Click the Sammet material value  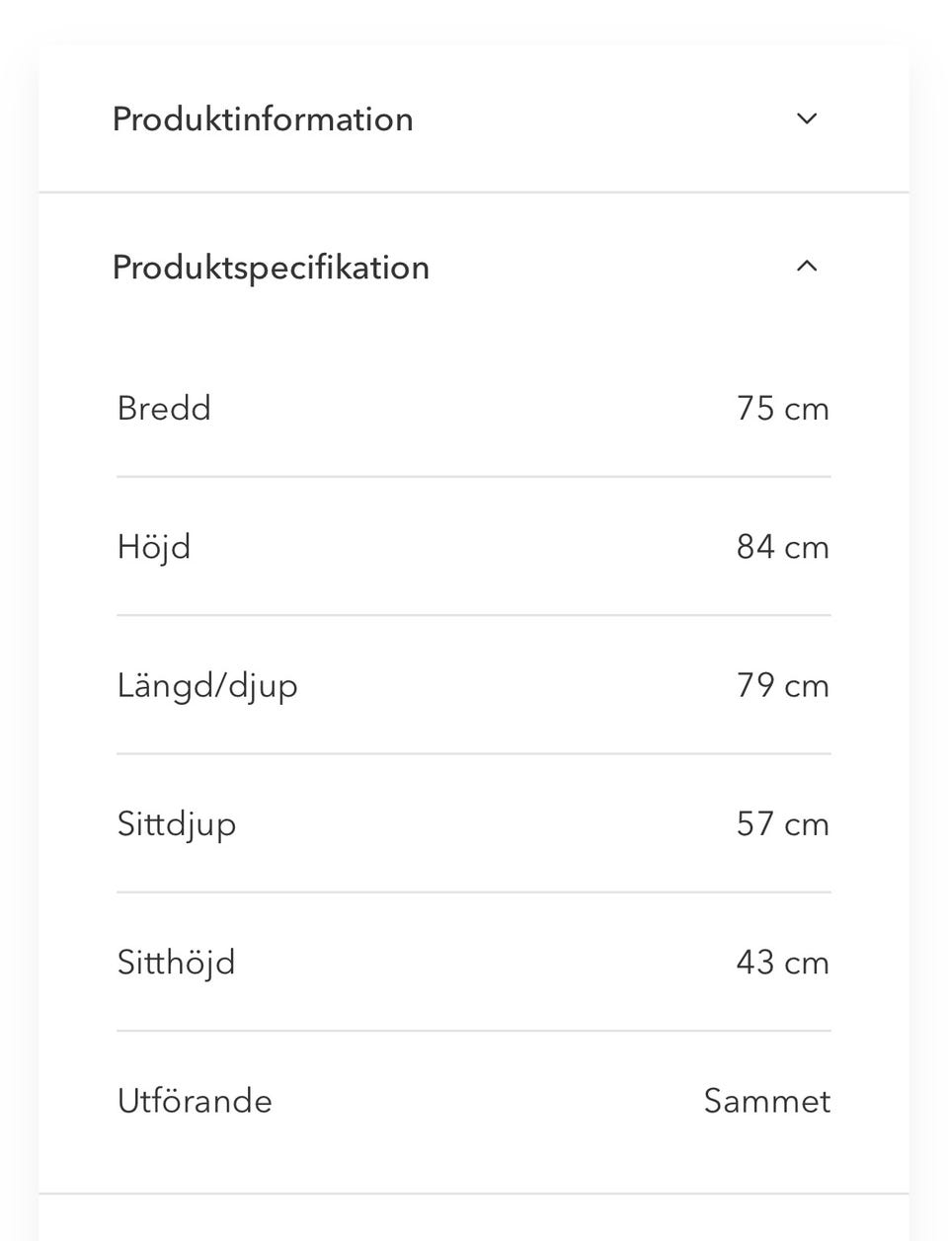[x=766, y=1101]
